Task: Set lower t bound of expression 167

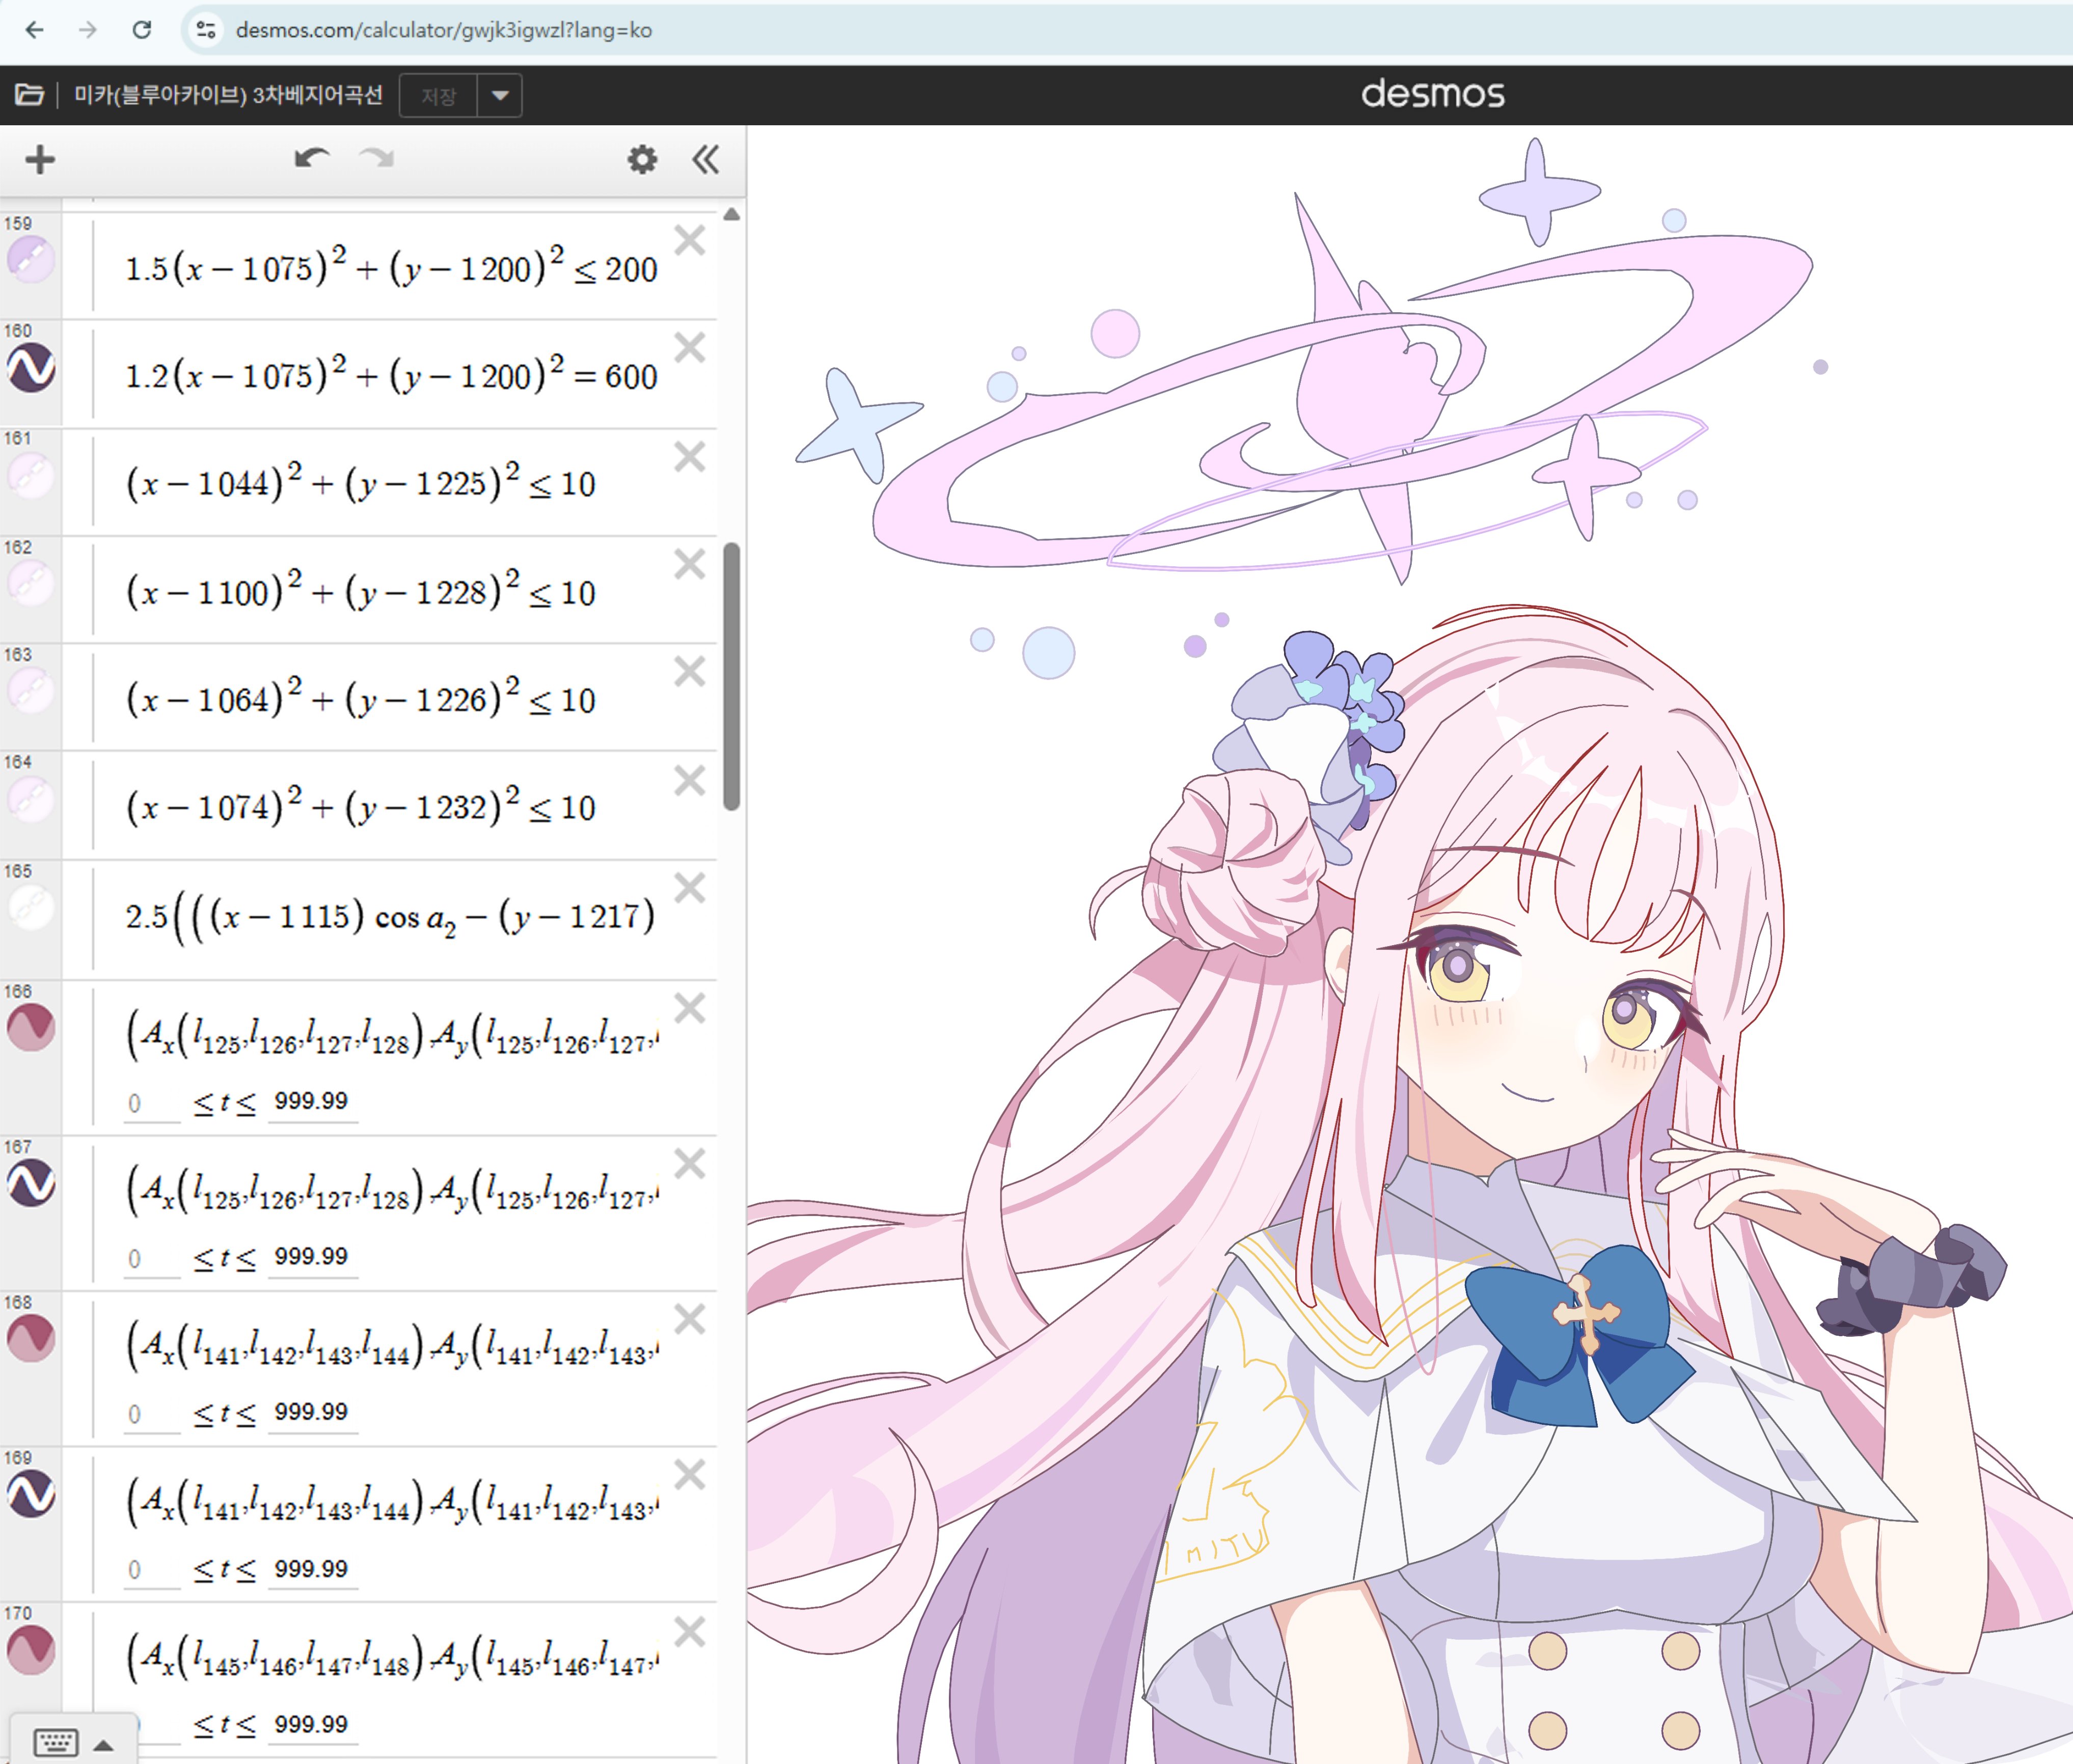Action: click(x=151, y=1258)
